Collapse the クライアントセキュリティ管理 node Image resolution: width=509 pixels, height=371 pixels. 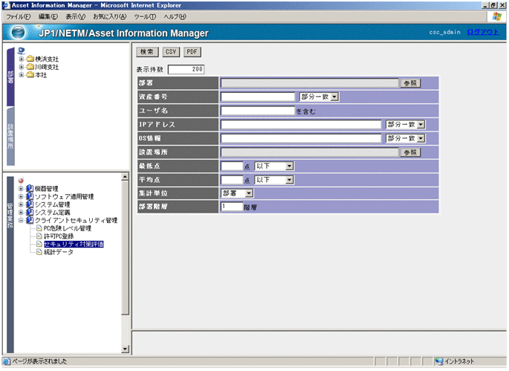21,221
